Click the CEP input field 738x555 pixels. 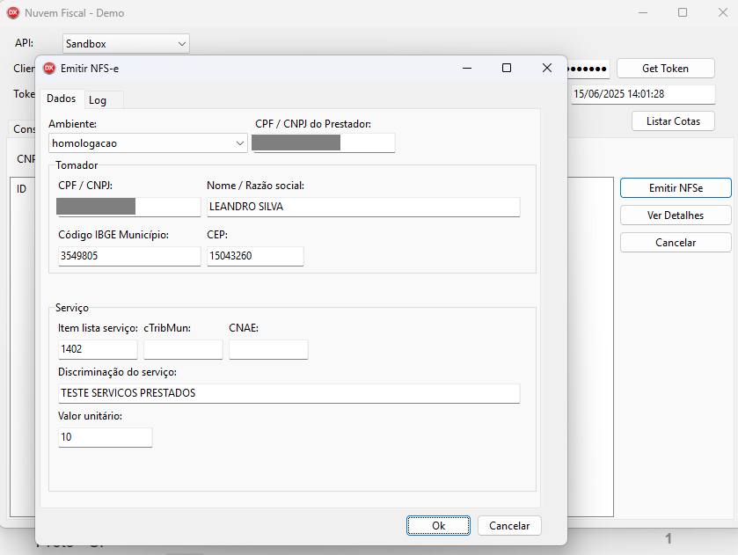tap(255, 256)
